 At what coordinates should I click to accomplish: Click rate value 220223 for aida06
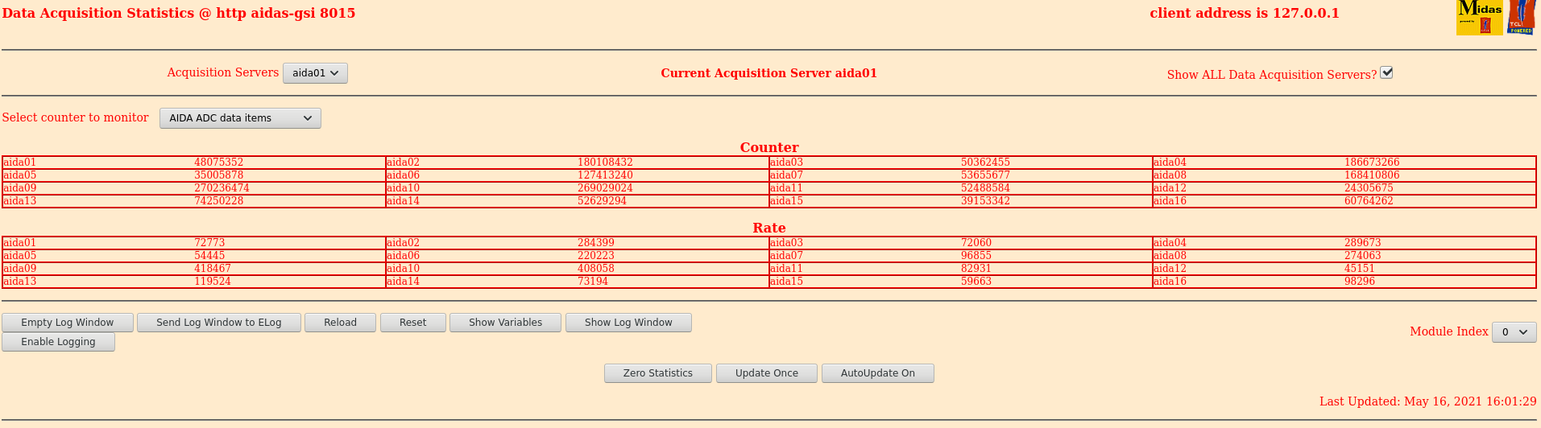596,256
